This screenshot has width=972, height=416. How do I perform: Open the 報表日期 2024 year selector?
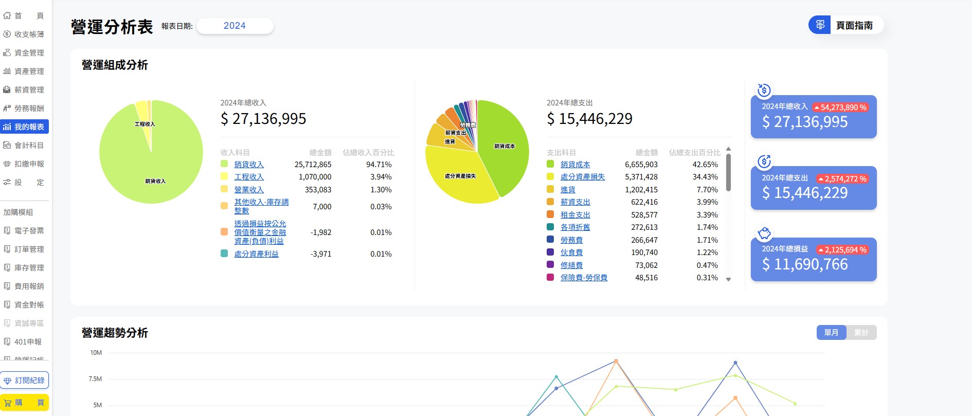235,26
